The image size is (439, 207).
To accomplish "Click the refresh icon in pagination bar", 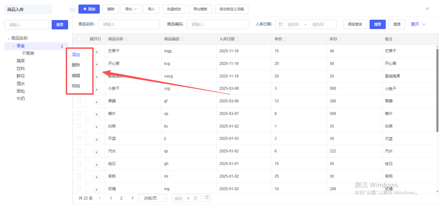I will (207, 198).
